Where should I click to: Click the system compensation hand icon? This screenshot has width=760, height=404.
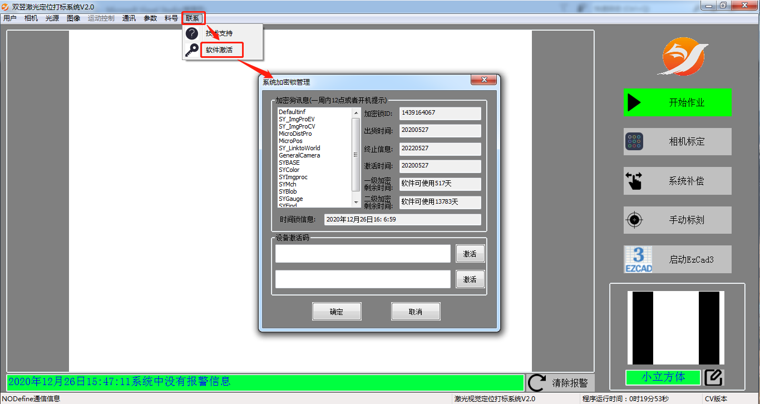[x=634, y=181]
